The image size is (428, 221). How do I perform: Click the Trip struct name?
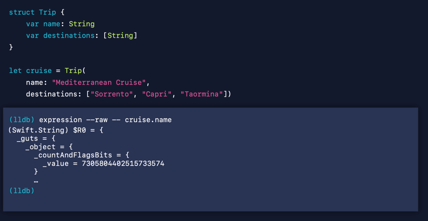[x=47, y=12]
